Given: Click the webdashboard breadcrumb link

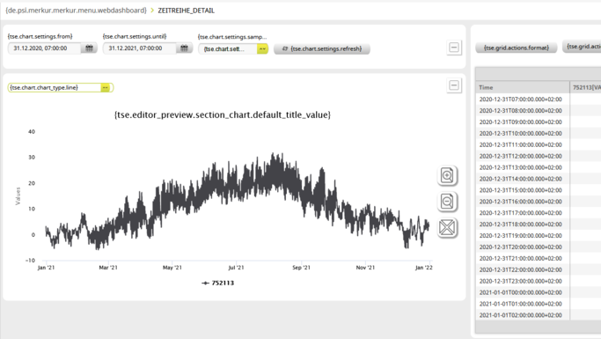Looking at the screenshot, I should pyautogui.click(x=76, y=11).
